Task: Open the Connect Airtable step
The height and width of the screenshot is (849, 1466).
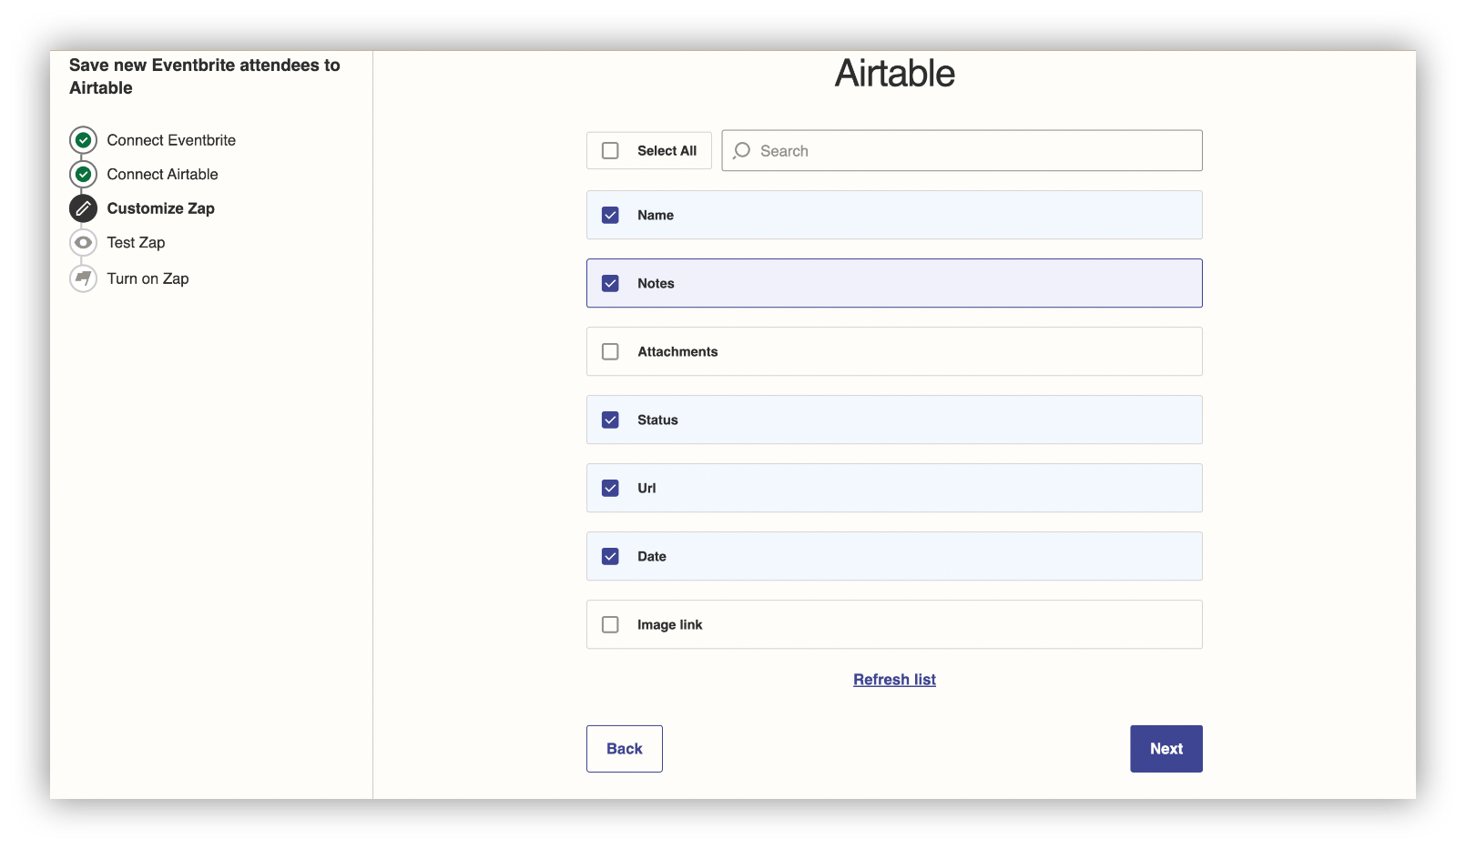Action: tap(162, 174)
